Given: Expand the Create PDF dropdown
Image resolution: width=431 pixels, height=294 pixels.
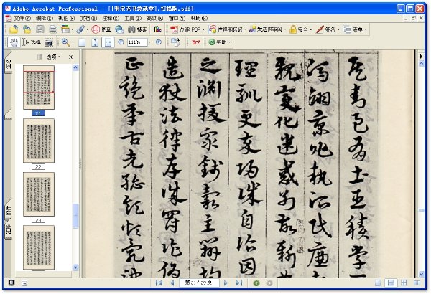Looking at the screenshot, I should (x=203, y=29).
